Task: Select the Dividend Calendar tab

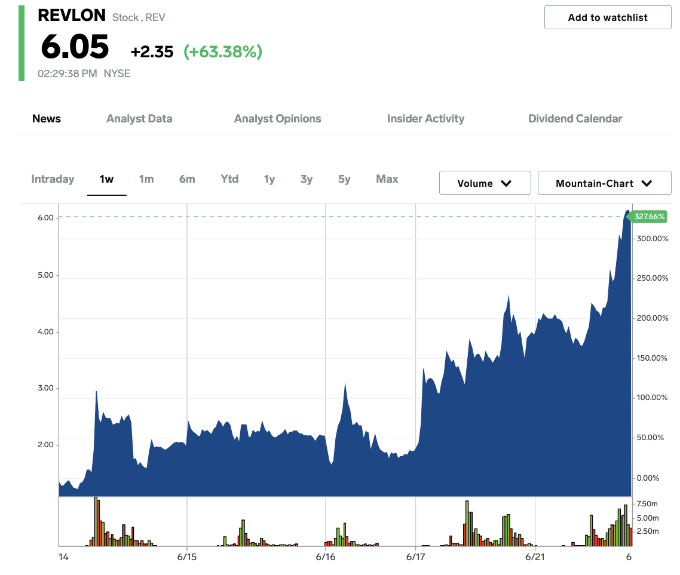Action: pos(575,119)
